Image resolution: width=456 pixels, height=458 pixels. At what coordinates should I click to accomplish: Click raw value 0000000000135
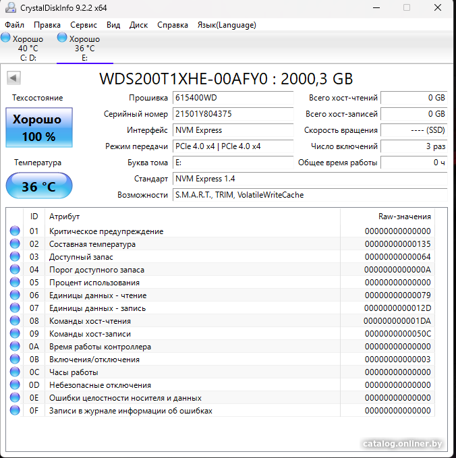(397, 244)
